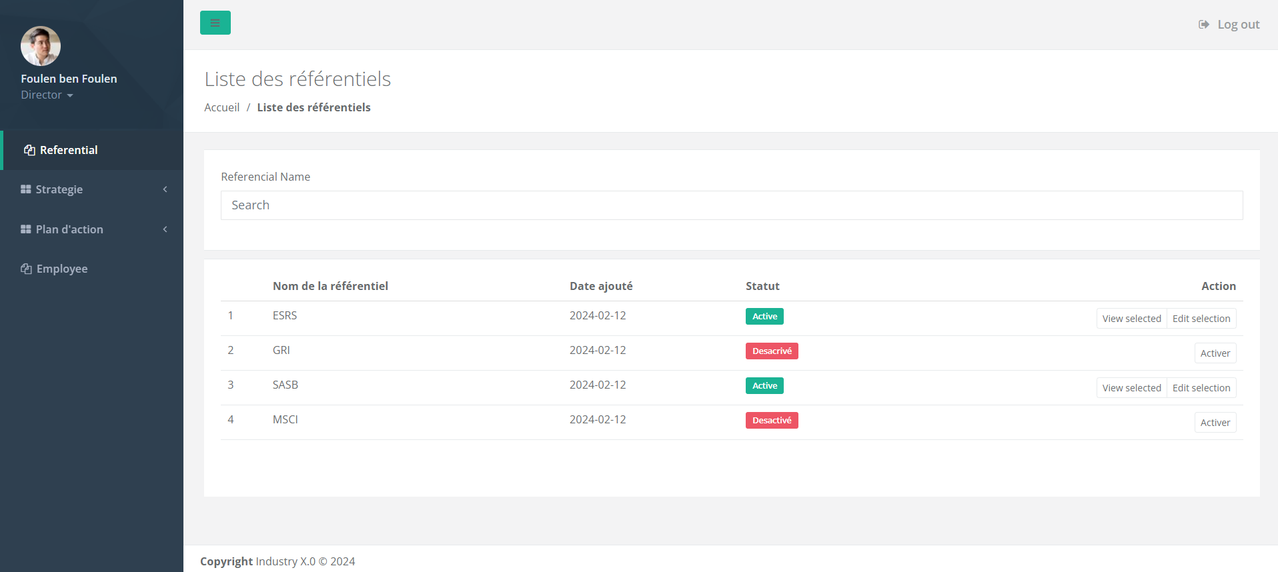Open the Employee menu item

(62, 269)
